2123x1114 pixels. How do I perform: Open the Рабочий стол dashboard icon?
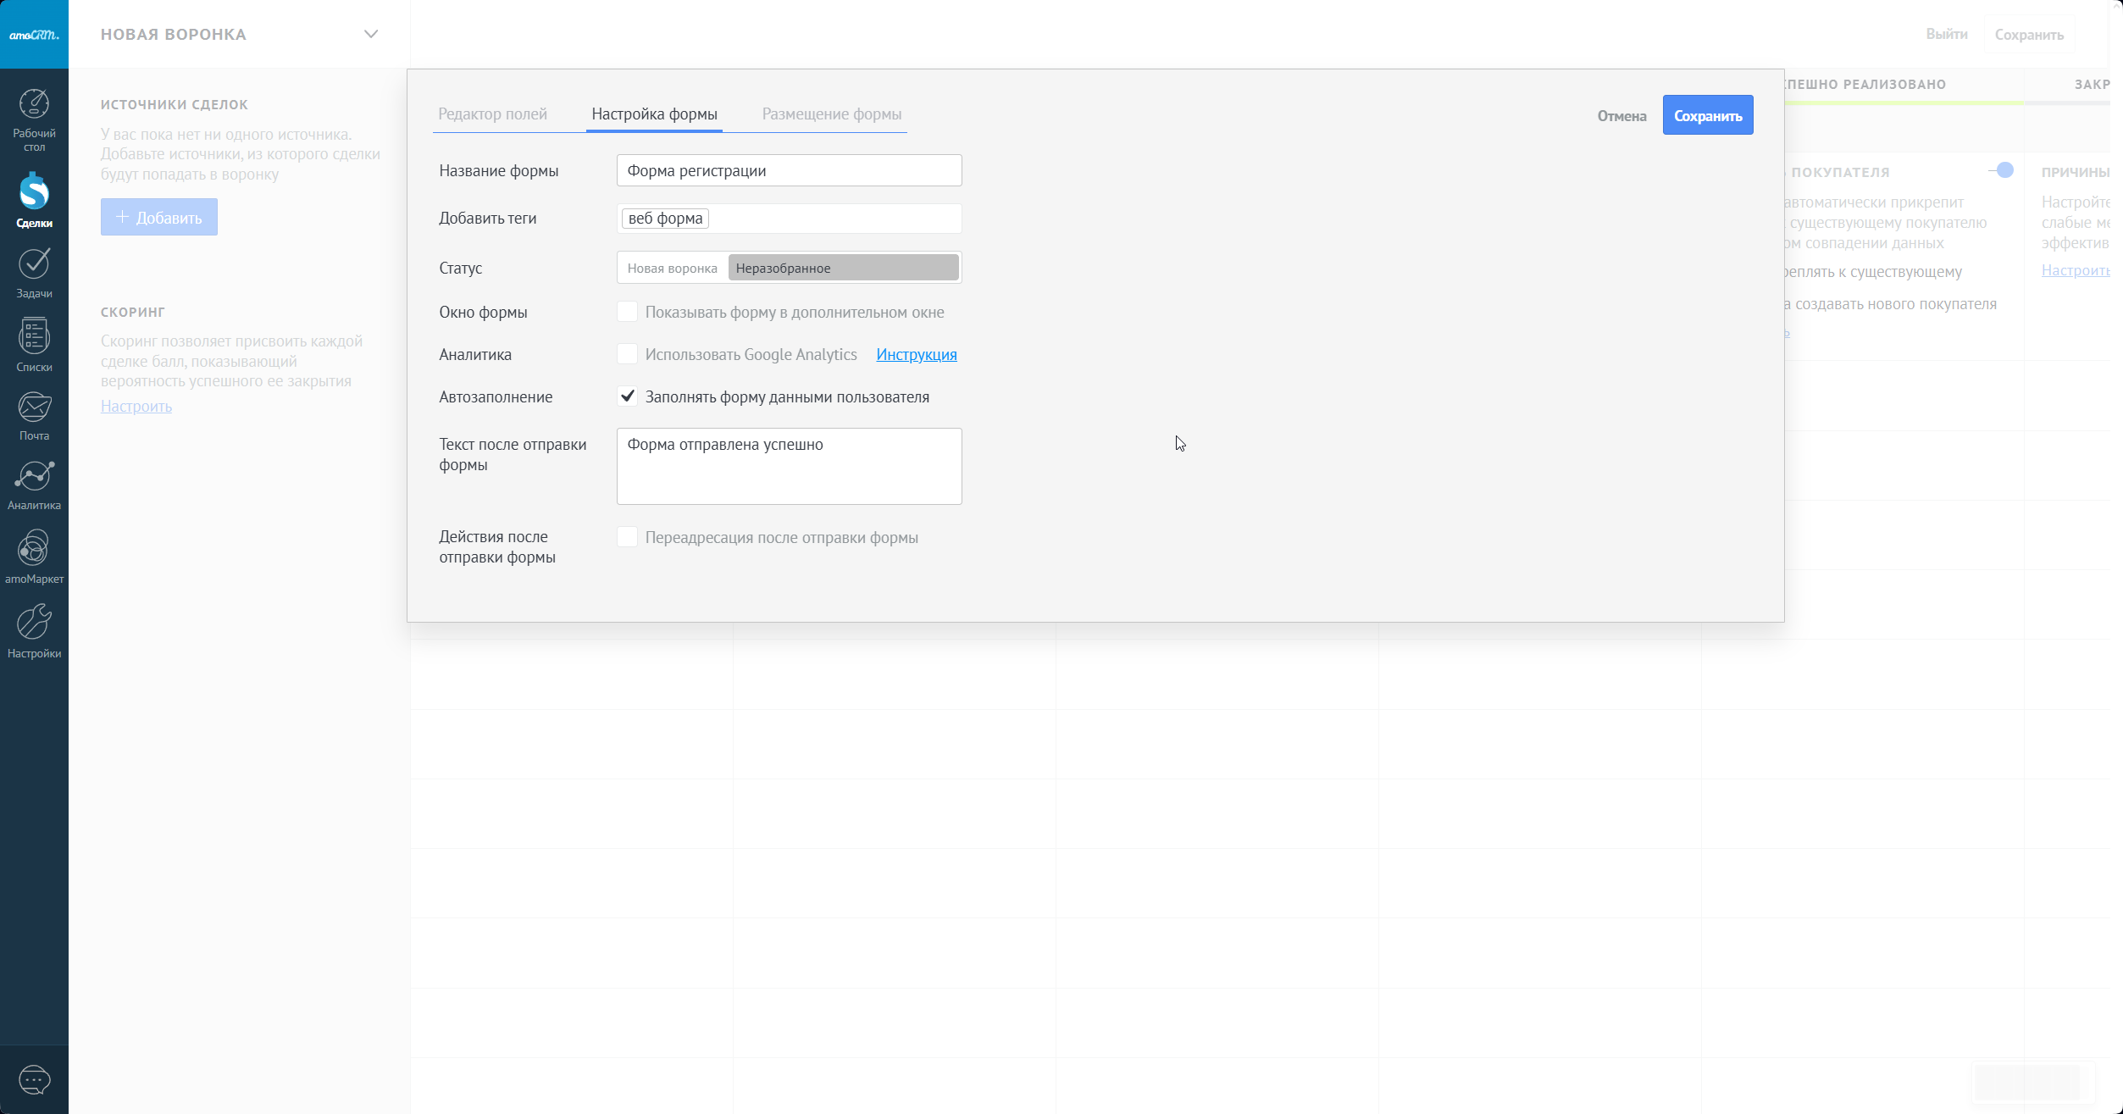pos(34,119)
